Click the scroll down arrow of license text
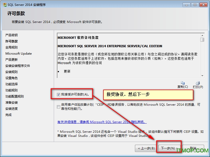 (202, 76)
